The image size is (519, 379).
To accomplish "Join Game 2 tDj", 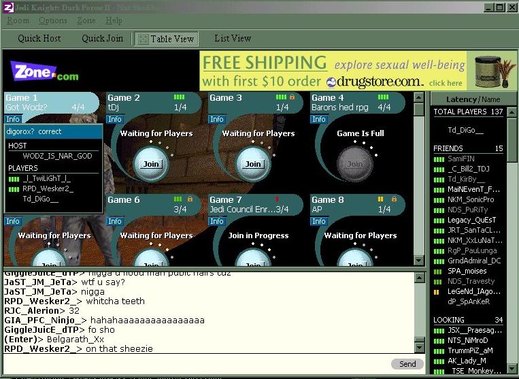I will coord(151,164).
